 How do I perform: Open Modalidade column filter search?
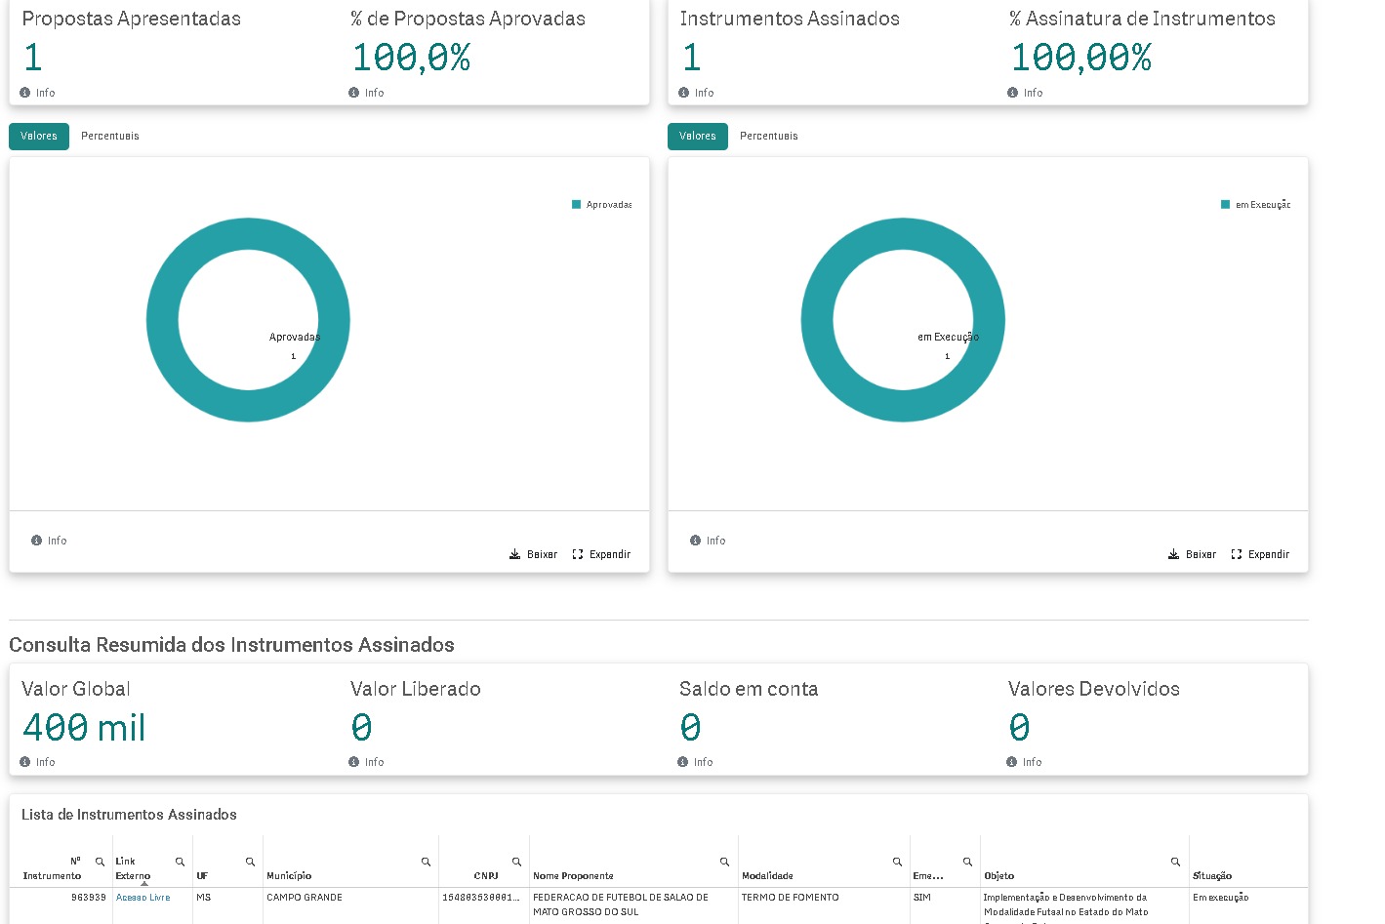(897, 862)
